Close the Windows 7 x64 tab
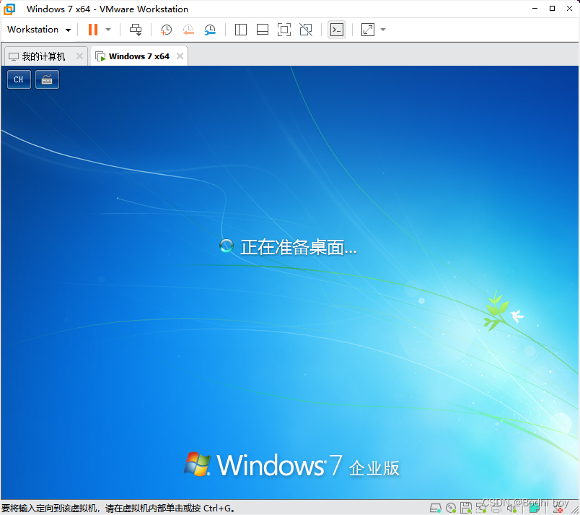Screen dimensions: 580x515 pos(180,56)
